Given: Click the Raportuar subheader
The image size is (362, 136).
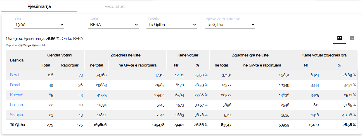Looking at the screenshot, I should (x=70, y=65).
